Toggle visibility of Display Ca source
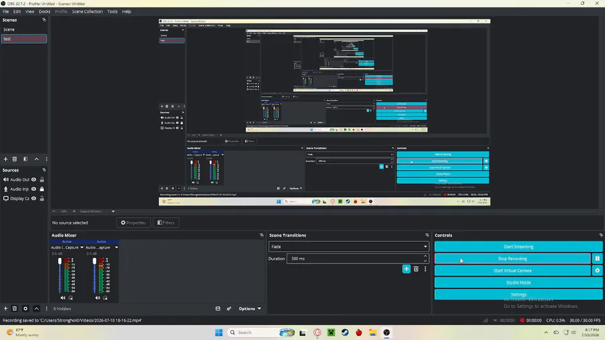 point(34,198)
